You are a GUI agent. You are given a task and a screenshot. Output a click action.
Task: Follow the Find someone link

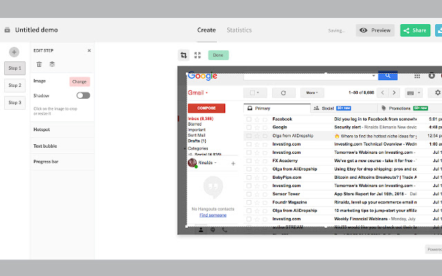point(213,215)
